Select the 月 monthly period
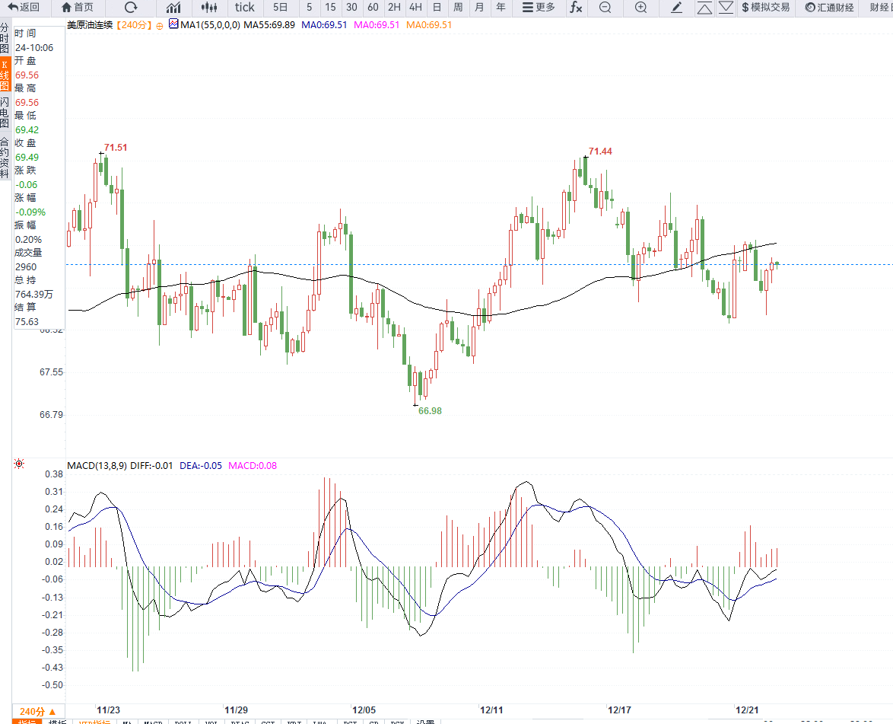The image size is (893, 724). (479, 8)
